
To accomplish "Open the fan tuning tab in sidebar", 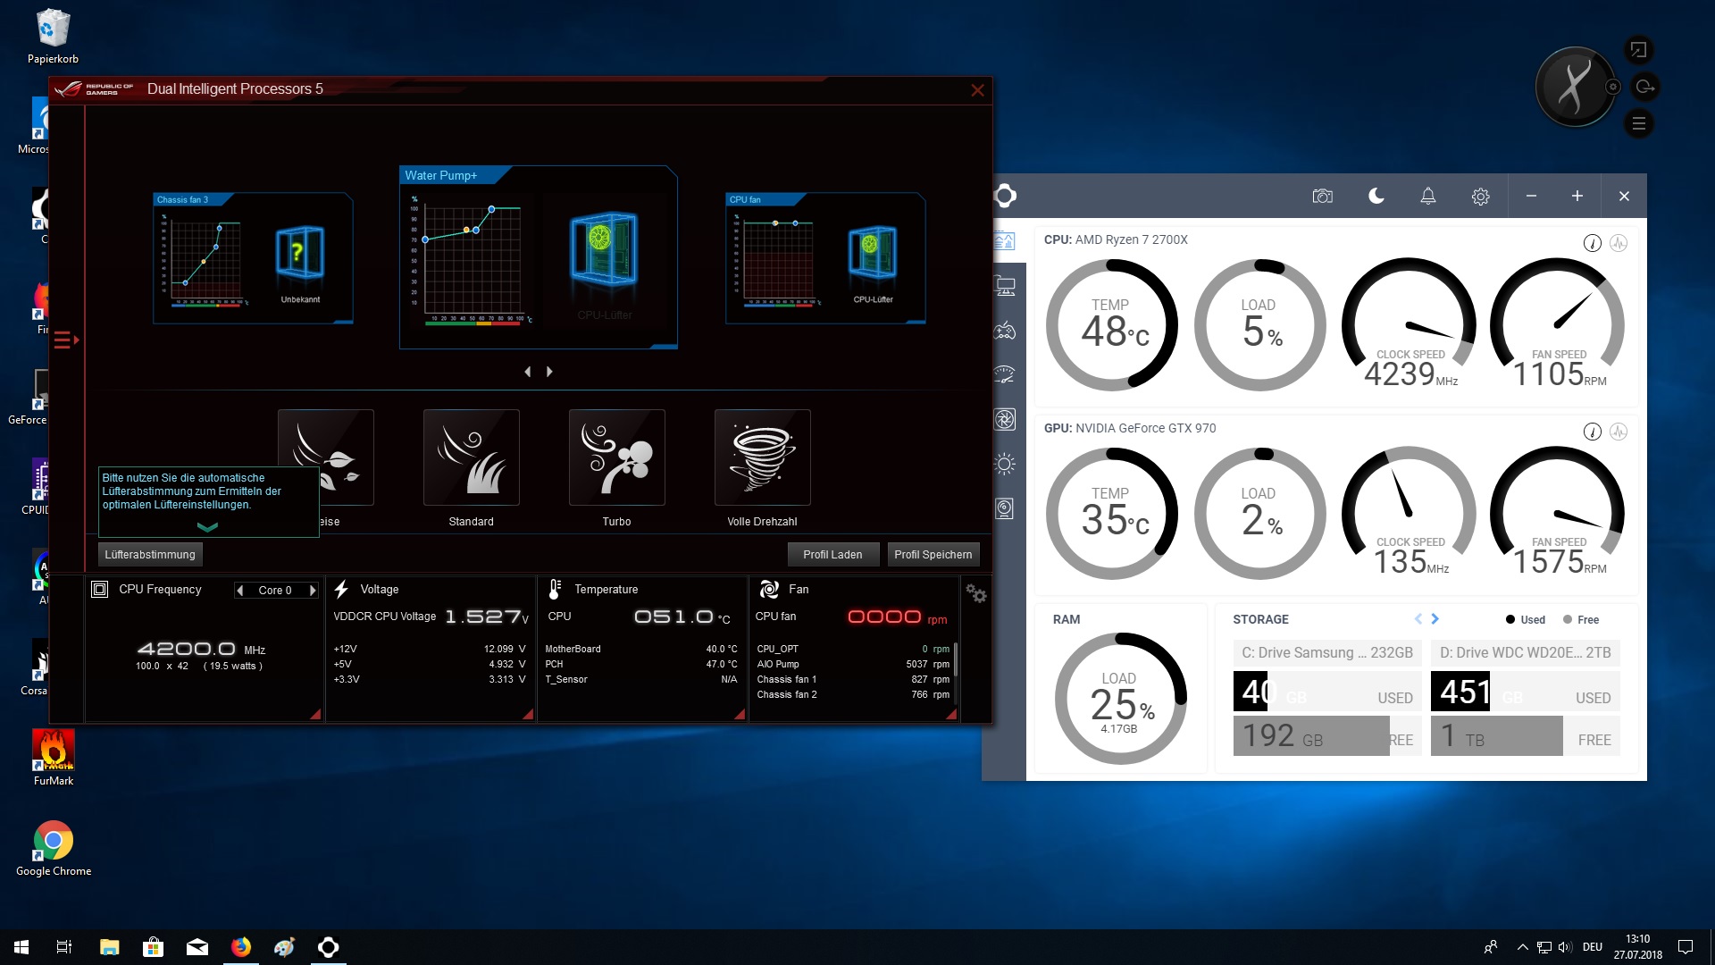I will pos(1005,420).
